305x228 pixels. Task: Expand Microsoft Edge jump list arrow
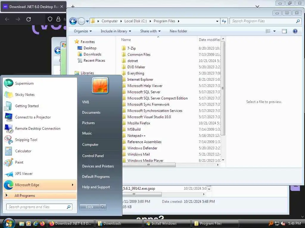(73, 185)
